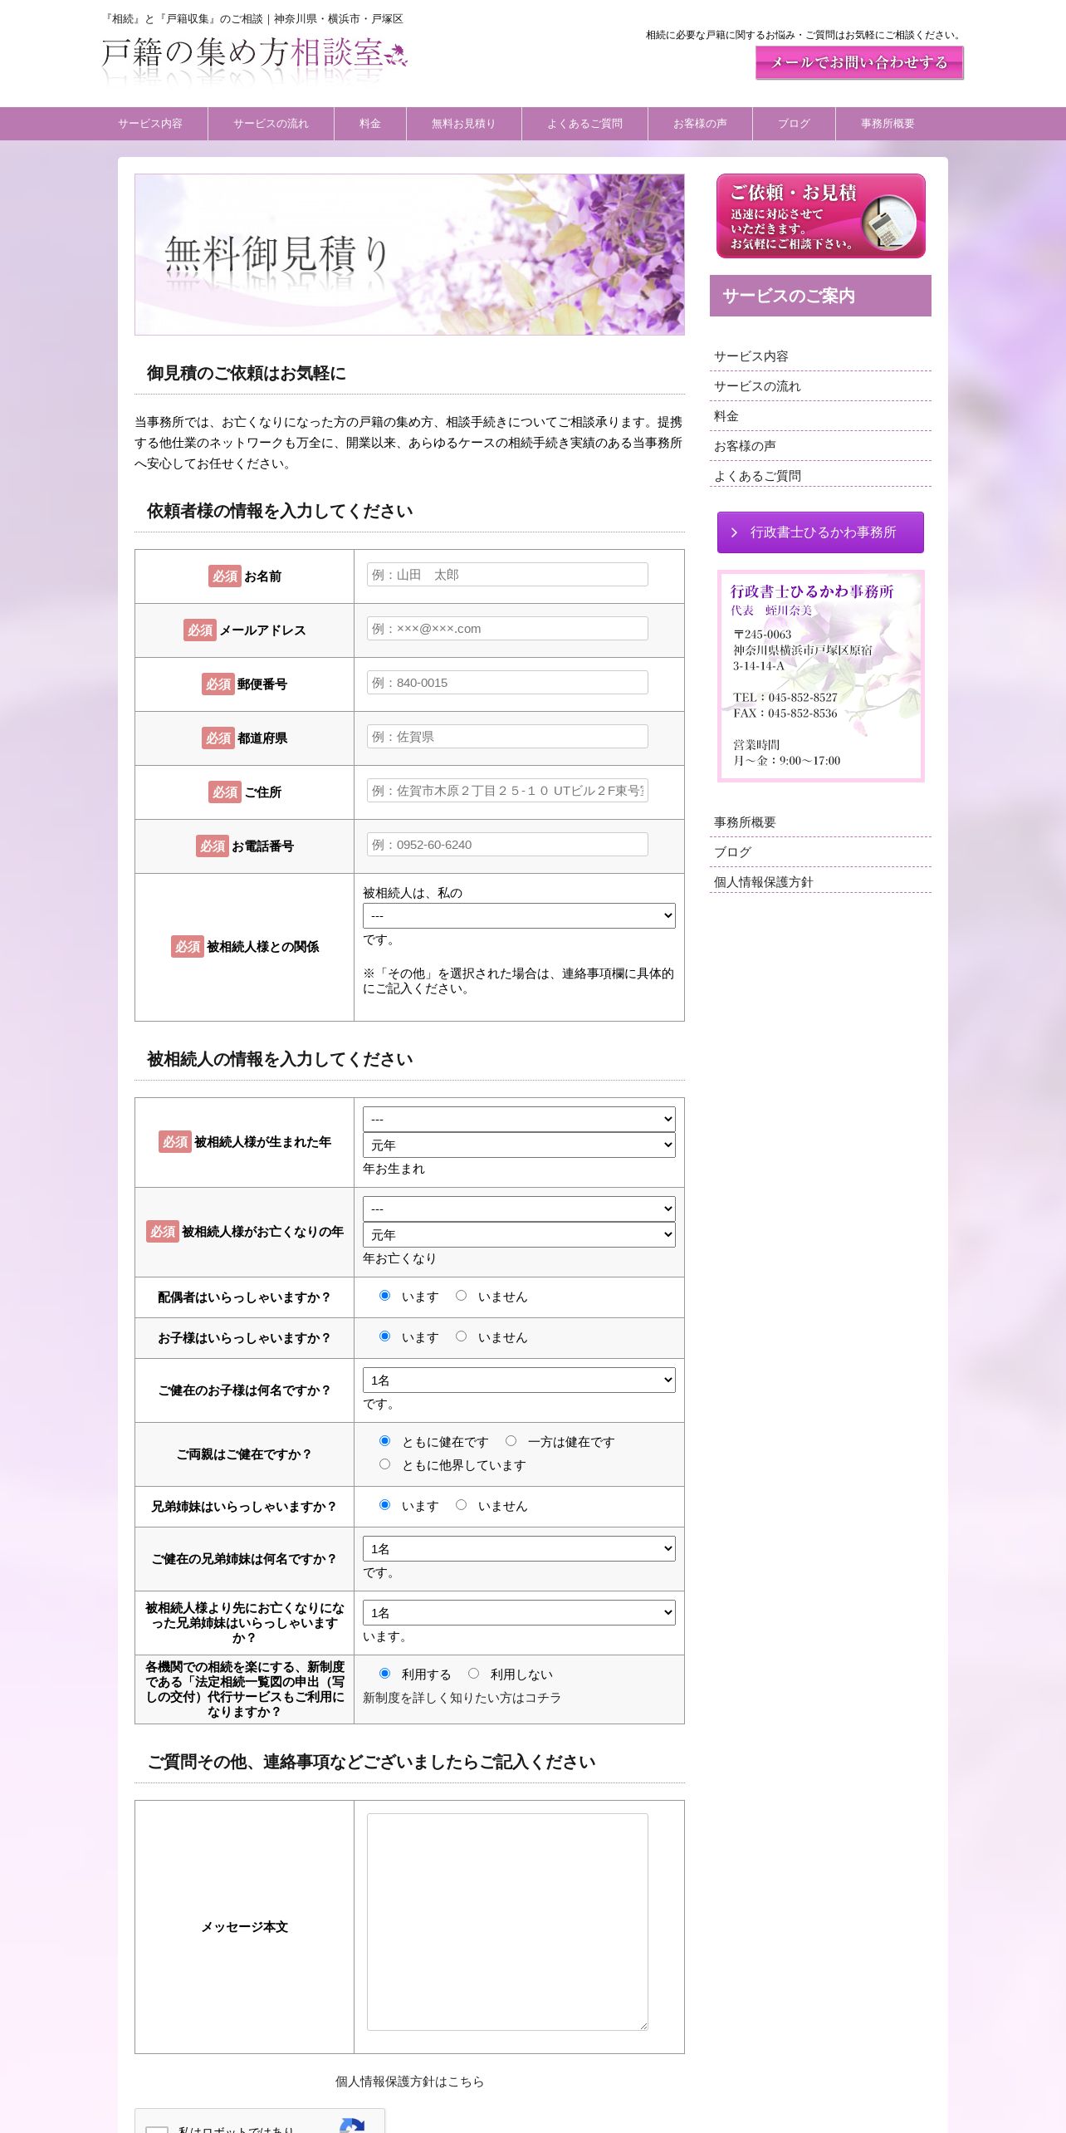Viewport: 1066px width, 2133px height.
Task: Select いません for 配偶者はいらっしゃいますか
Action: (461, 1296)
